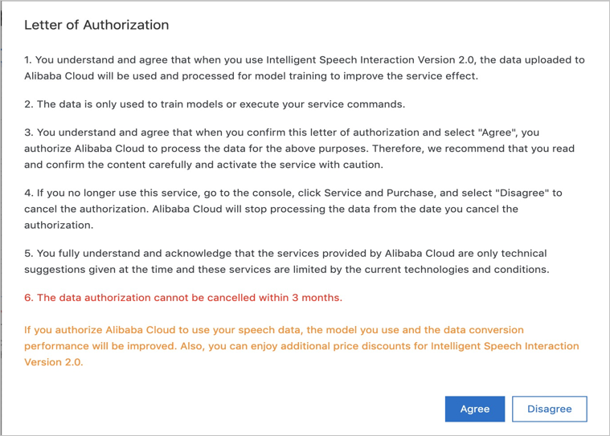Click the outlined Disagree button
This screenshot has width=610, height=436.
tap(549, 409)
